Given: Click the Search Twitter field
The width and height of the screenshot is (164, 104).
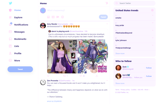Looking at the screenshot, I should click(134, 3).
